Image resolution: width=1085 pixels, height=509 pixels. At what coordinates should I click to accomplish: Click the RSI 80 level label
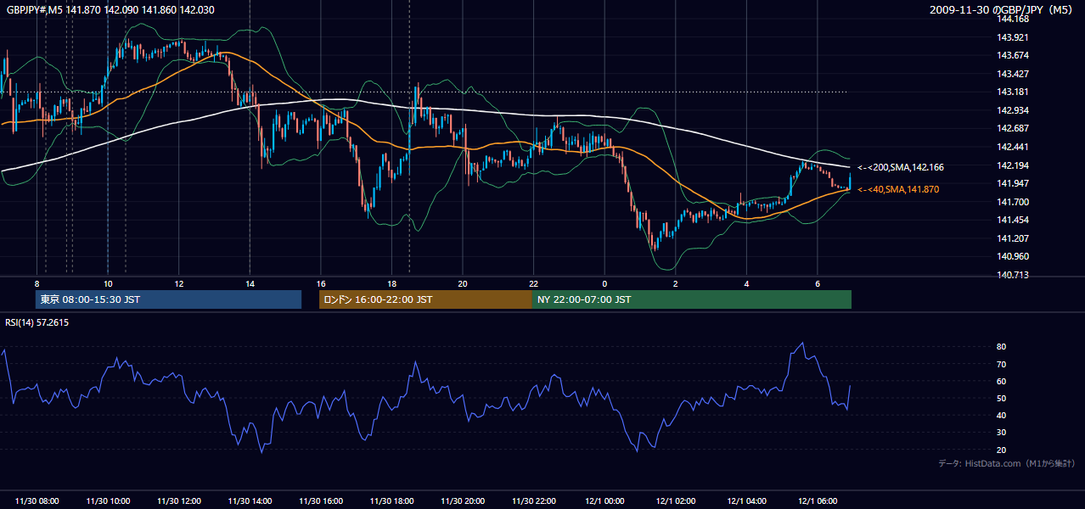click(x=1002, y=347)
